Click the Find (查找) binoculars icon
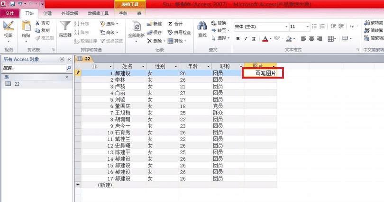Image resolution: width=384 pixels, height=202 pixels. pyautogui.click(x=202, y=26)
